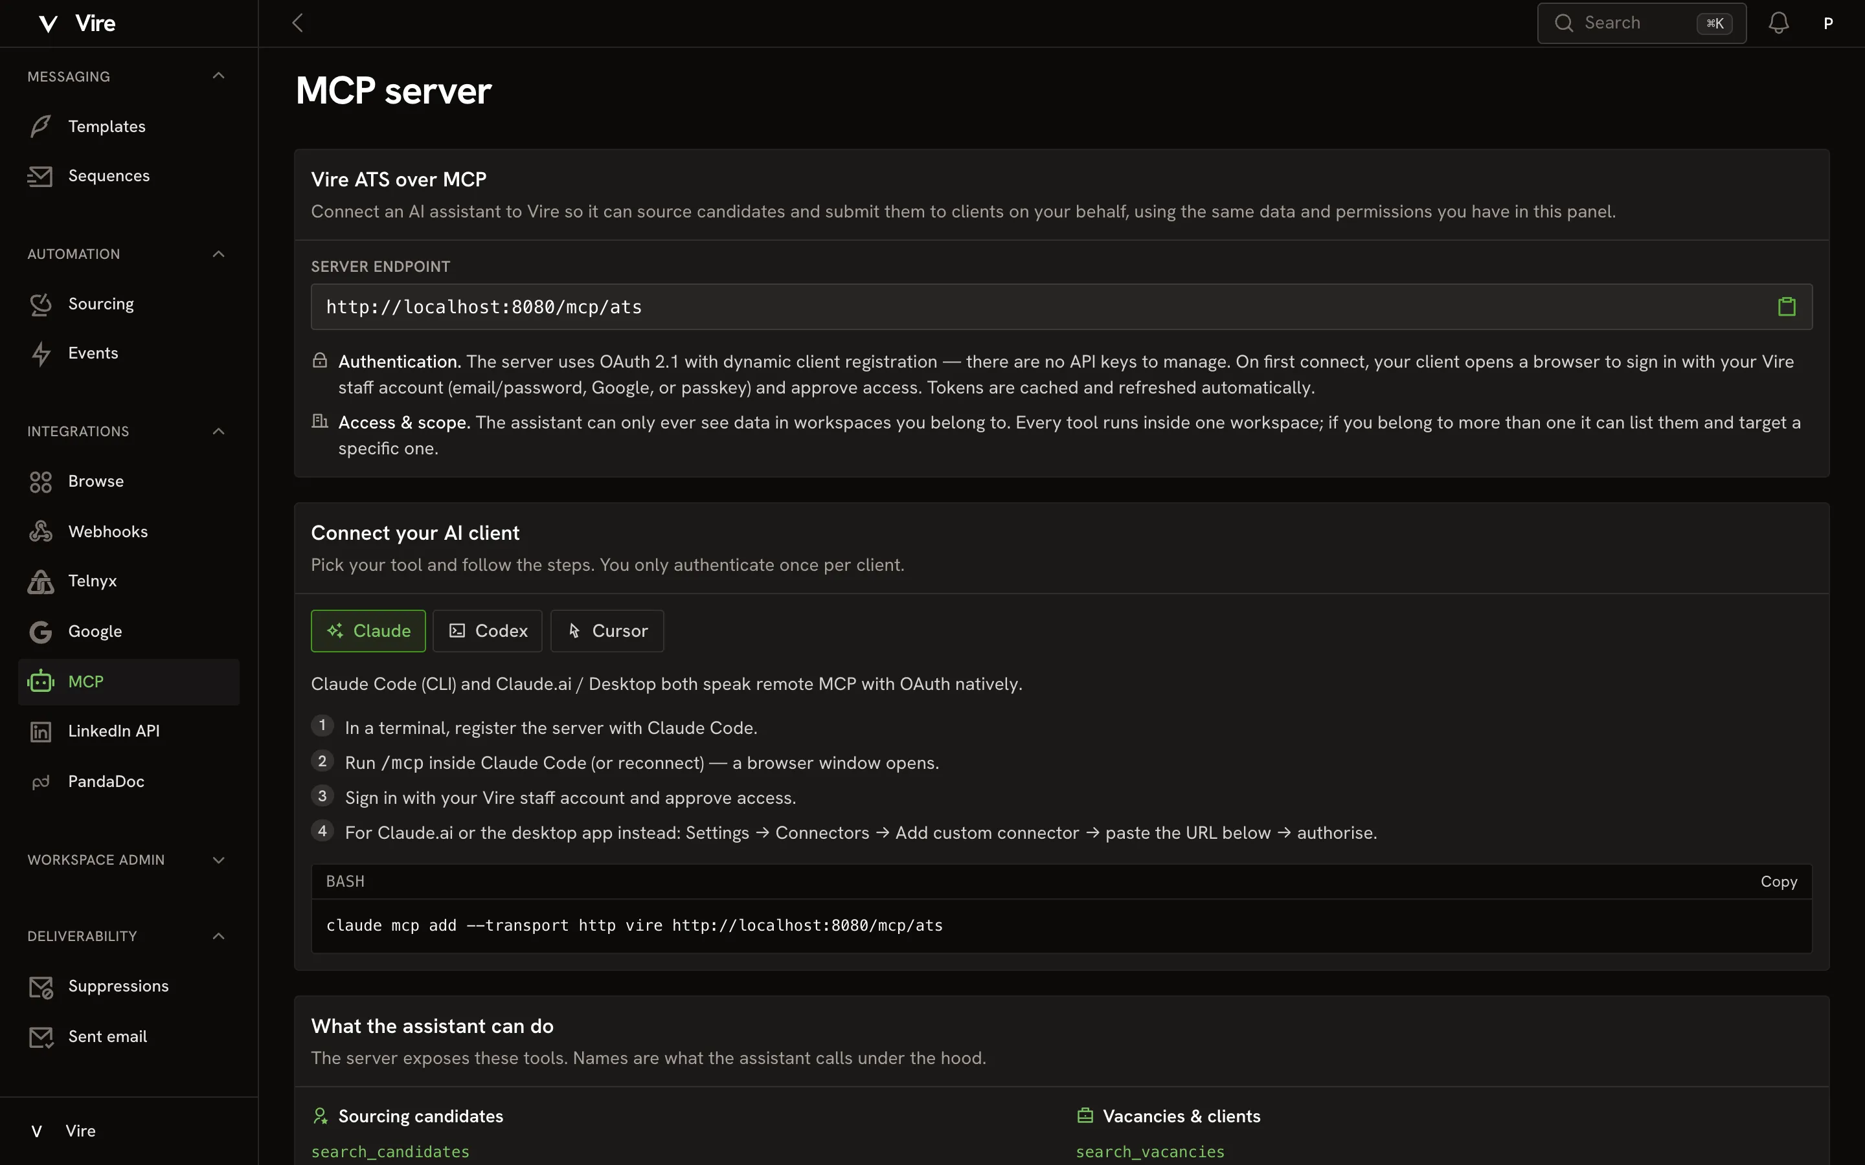Open the Webhooks icon
This screenshot has height=1165, width=1865.
point(41,531)
